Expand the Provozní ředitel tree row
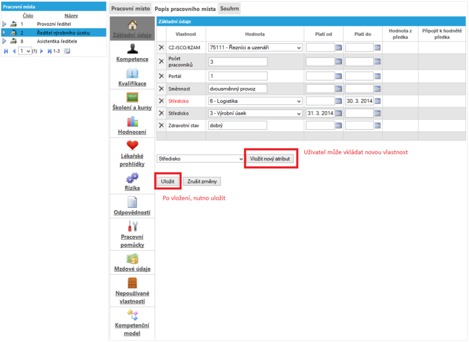This screenshot has height=342, width=469. 4,24
